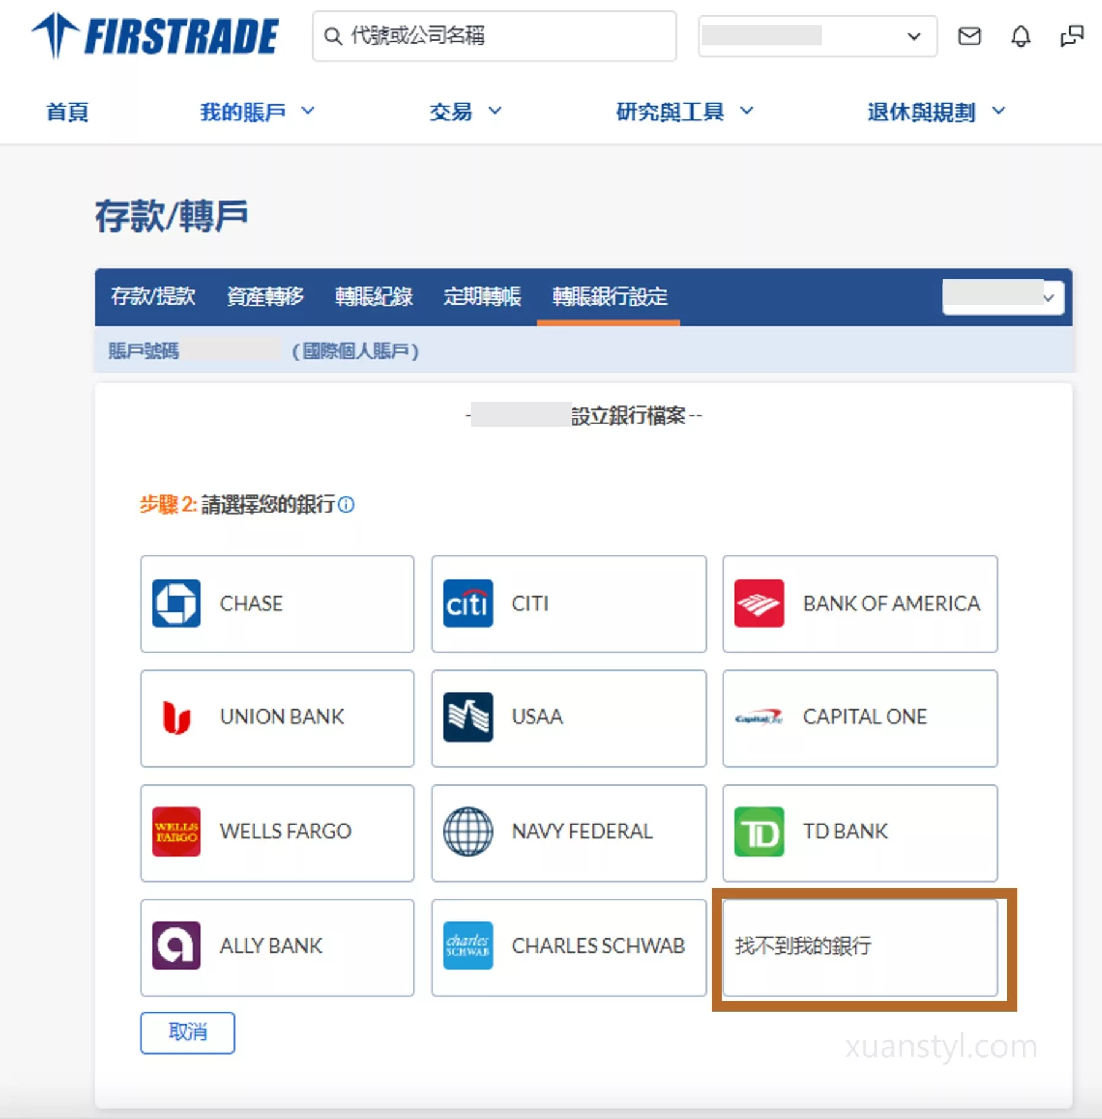Screen dimensions: 1102x1119
Task: Expand the 我的賬戶 menu
Action: 257,112
